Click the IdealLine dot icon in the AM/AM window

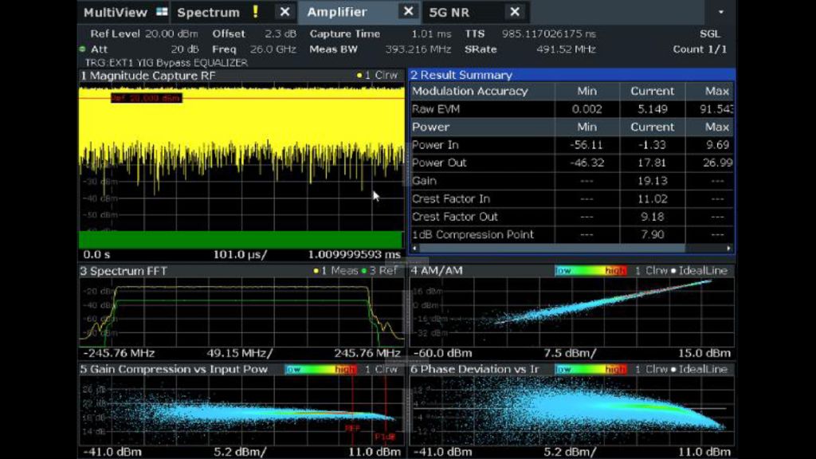point(674,271)
